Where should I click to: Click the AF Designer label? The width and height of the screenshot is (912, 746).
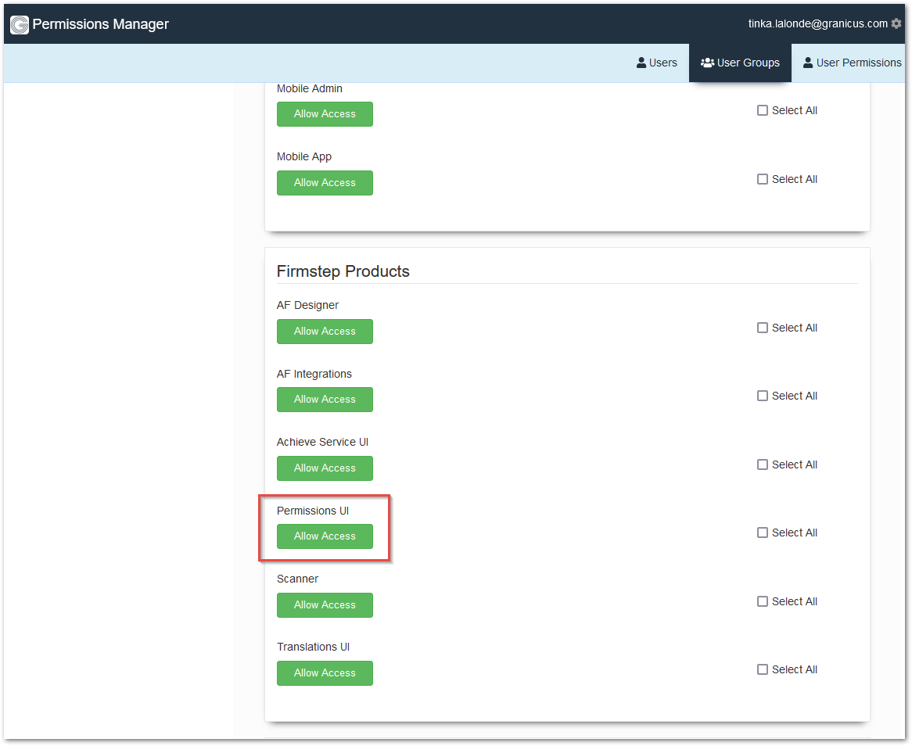307,305
